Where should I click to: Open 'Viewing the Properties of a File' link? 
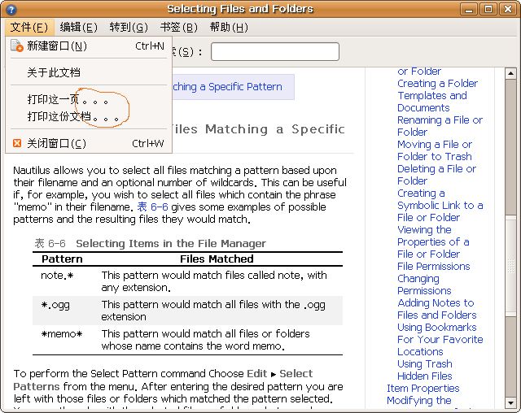tap(433, 241)
